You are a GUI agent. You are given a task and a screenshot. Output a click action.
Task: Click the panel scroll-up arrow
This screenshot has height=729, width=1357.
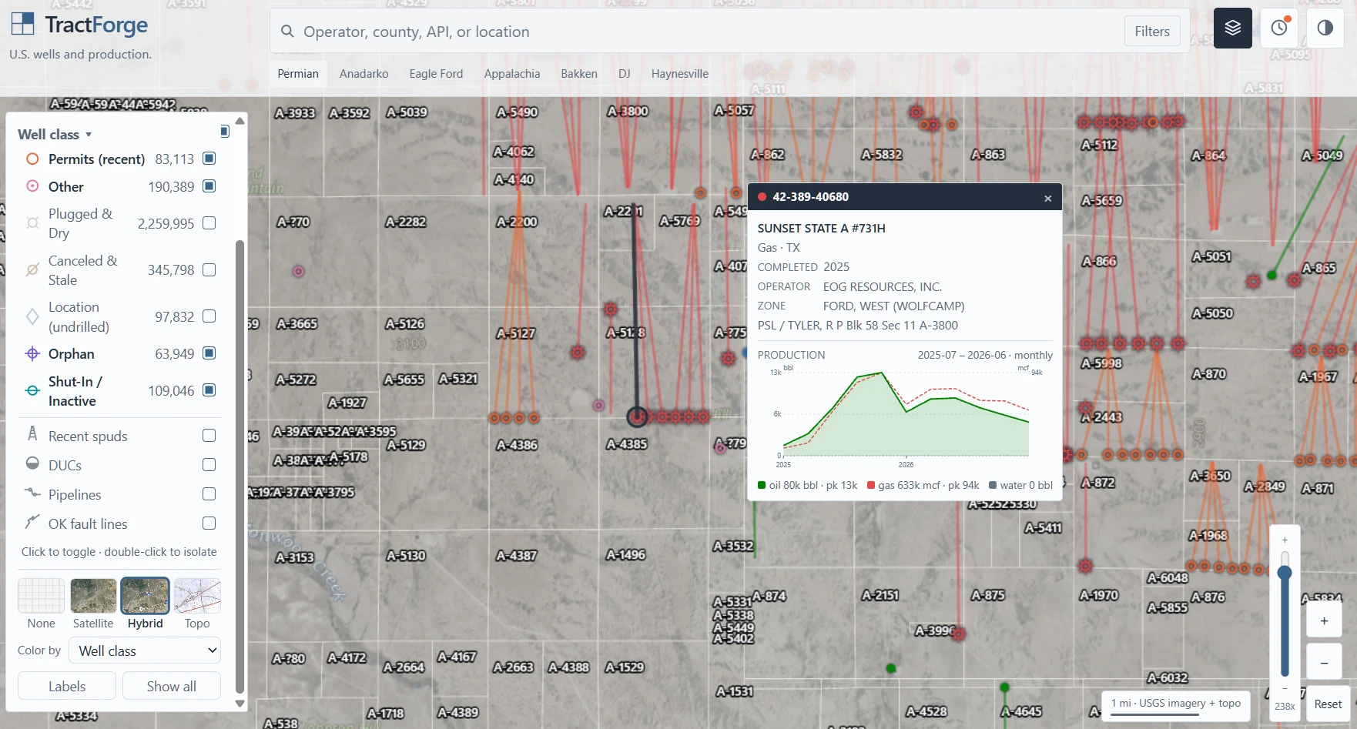click(240, 121)
